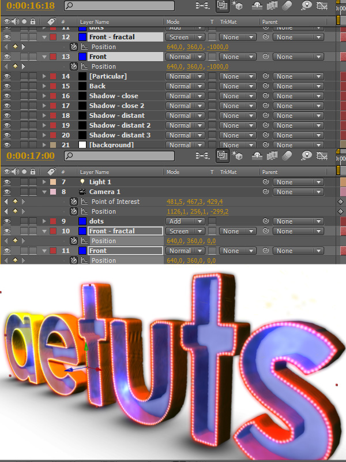This screenshot has width=346, height=462.
Task: Click the pink label color of Camera 1
Action: pos(53,192)
